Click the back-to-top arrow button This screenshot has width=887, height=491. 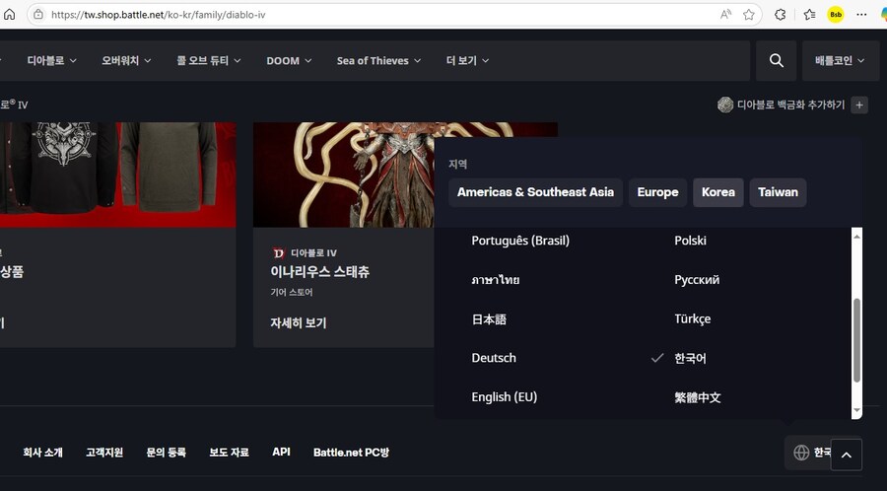click(x=847, y=455)
